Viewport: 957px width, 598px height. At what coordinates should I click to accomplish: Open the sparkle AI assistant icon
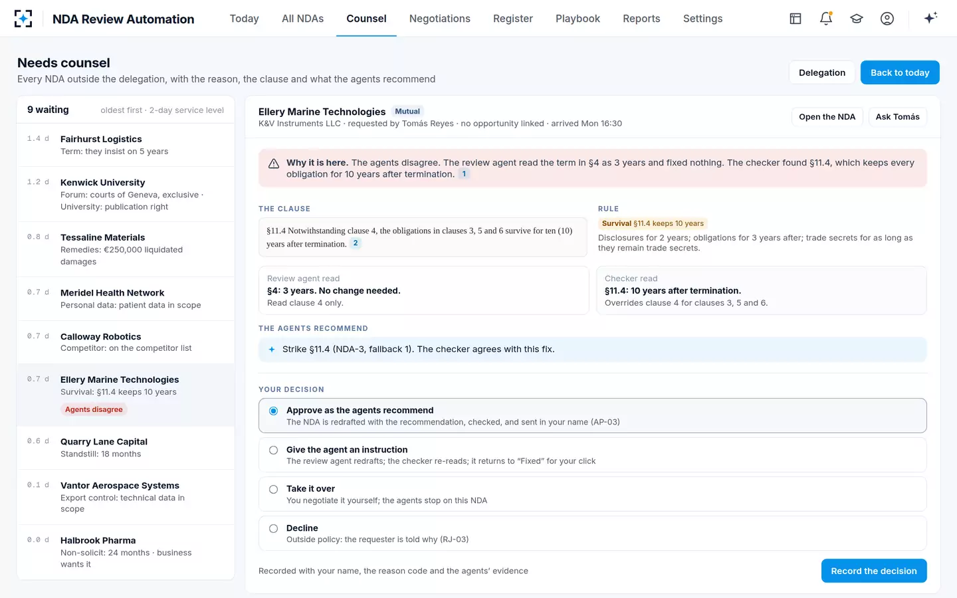(x=930, y=18)
